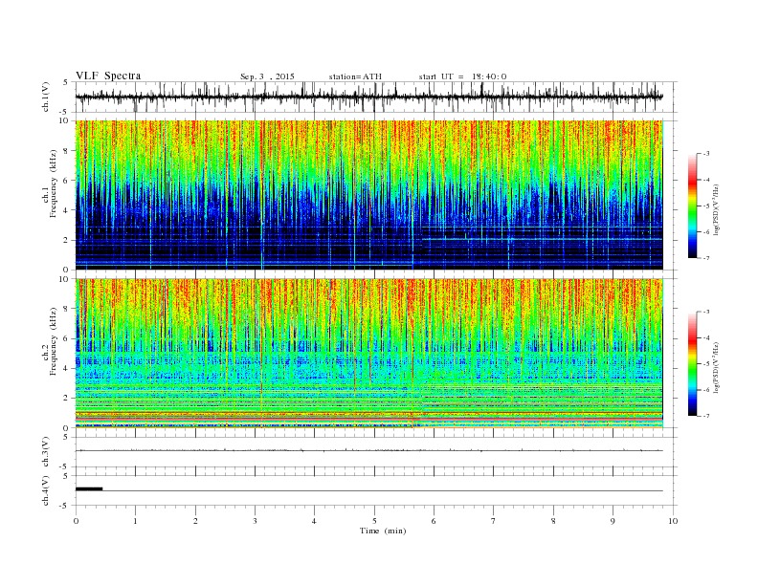Image resolution: width=758 pixels, height=585 pixels.
Task: Click the "-7" value on ch.2 color bar
Action: pyautogui.click(x=706, y=416)
